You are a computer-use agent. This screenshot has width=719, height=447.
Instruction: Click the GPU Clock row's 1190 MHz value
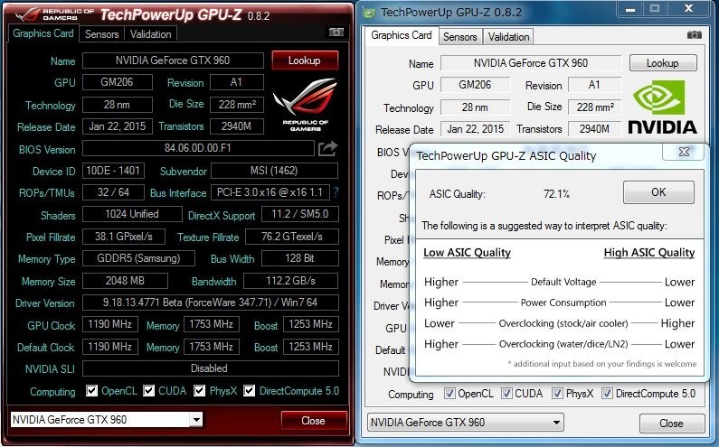point(110,324)
